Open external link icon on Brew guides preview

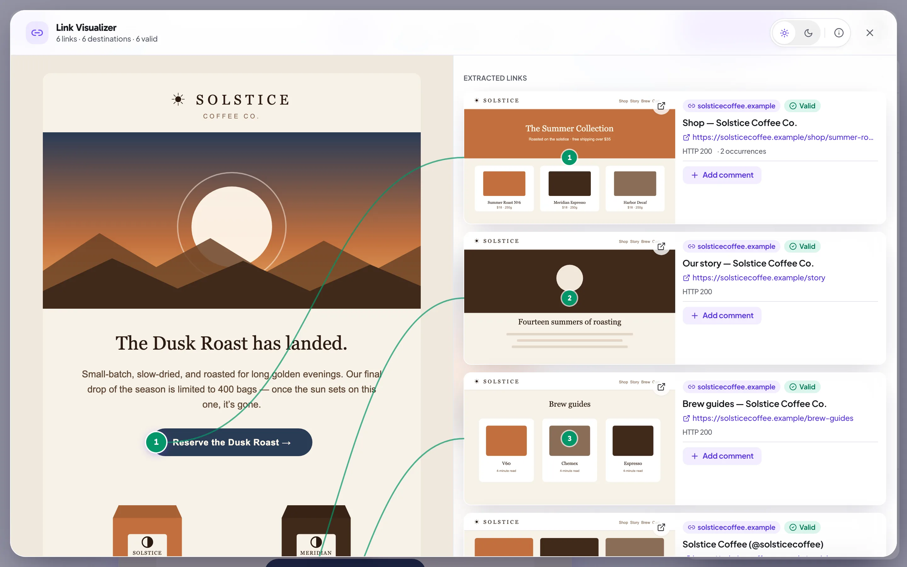point(661,387)
